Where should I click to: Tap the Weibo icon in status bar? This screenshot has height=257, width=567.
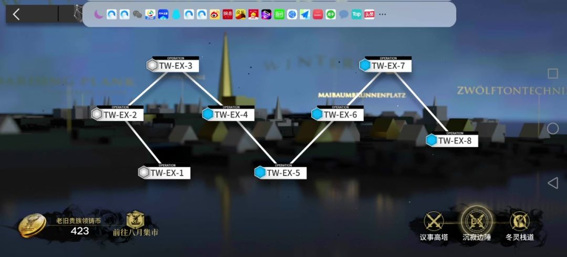215,15
